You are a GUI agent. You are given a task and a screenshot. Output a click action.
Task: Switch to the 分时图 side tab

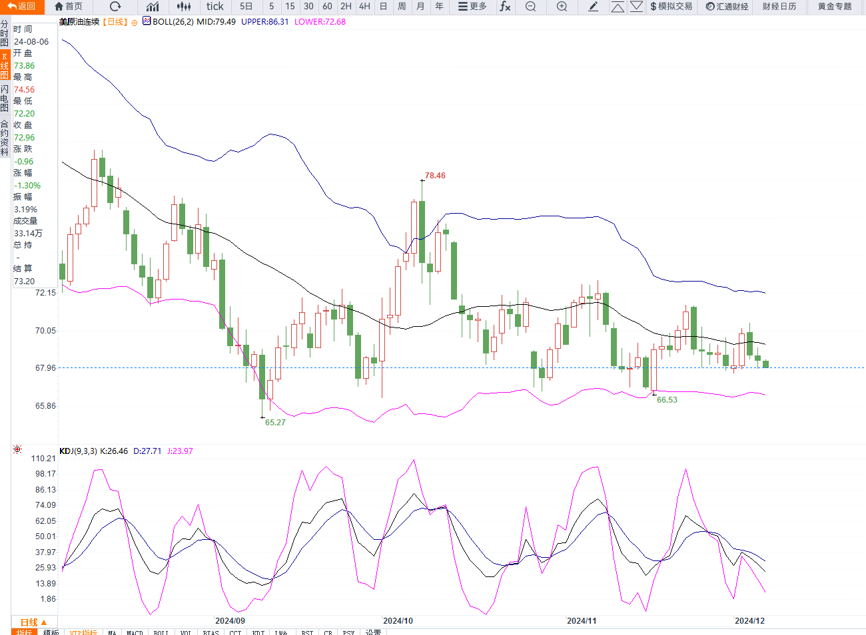(x=5, y=33)
